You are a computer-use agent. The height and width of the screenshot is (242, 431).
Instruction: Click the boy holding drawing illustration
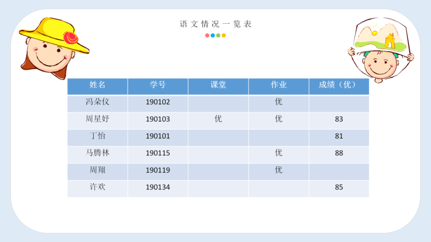[381, 50]
